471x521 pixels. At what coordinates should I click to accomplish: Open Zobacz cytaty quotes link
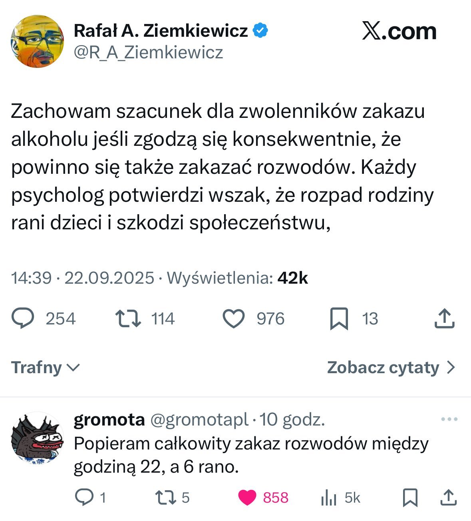point(391,368)
